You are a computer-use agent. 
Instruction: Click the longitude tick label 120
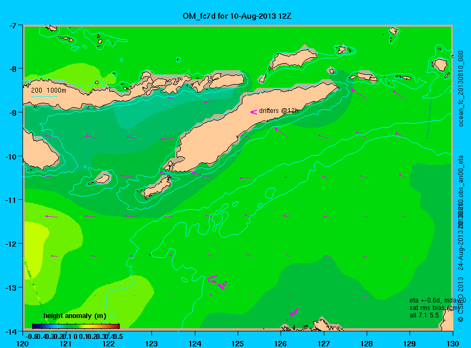click(x=23, y=344)
